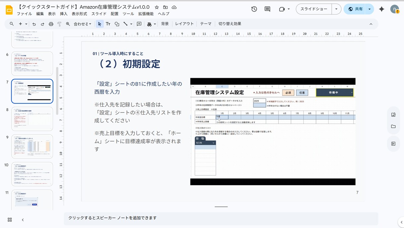Hide the menus with collapse chevron
The width and height of the screenshot is (404, 228).
pos(371,24)
